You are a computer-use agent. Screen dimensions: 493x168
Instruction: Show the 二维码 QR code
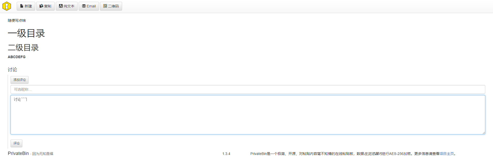coord(111,6)
